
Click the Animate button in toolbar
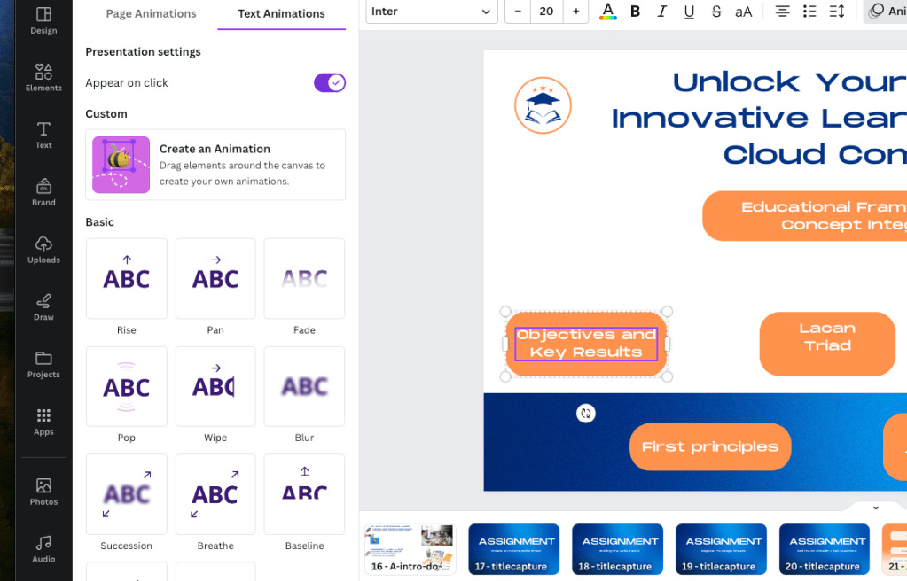(887, 12)
